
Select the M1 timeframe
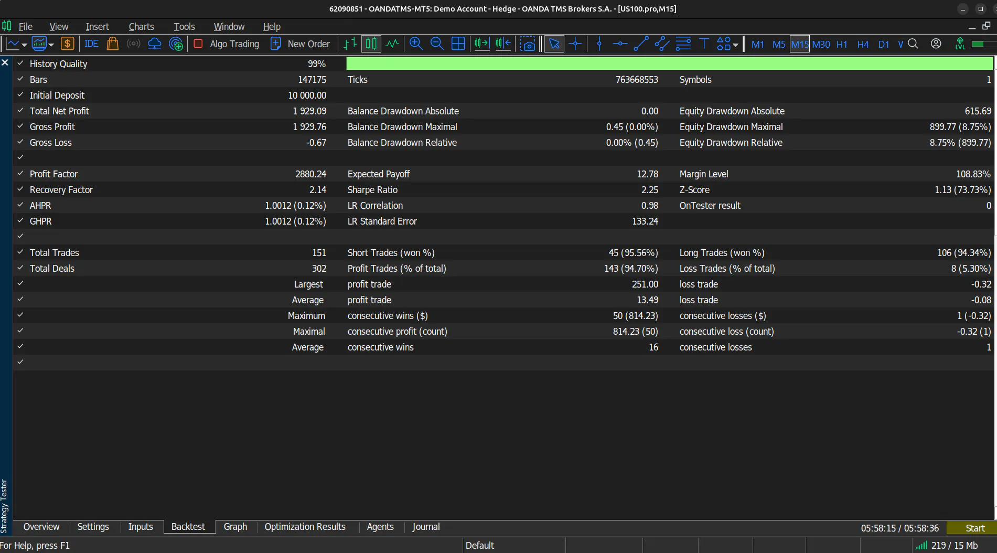pos(757,44)
